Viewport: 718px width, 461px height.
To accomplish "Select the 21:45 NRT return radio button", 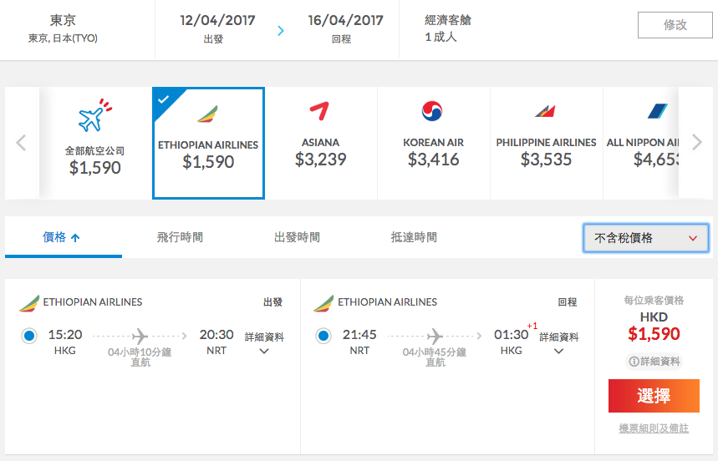I will [323, 336].
